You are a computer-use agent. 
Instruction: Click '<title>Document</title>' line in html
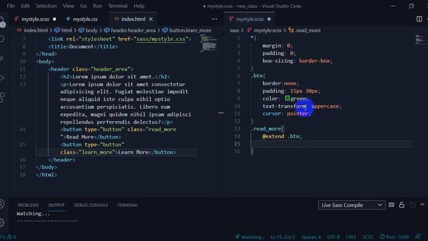point(83,46)
